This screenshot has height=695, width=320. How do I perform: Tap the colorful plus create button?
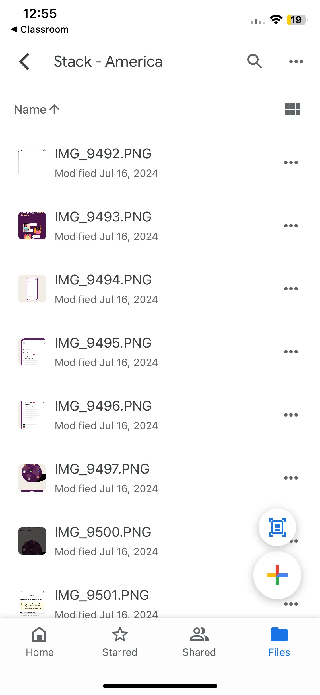(x=277, y=575)
